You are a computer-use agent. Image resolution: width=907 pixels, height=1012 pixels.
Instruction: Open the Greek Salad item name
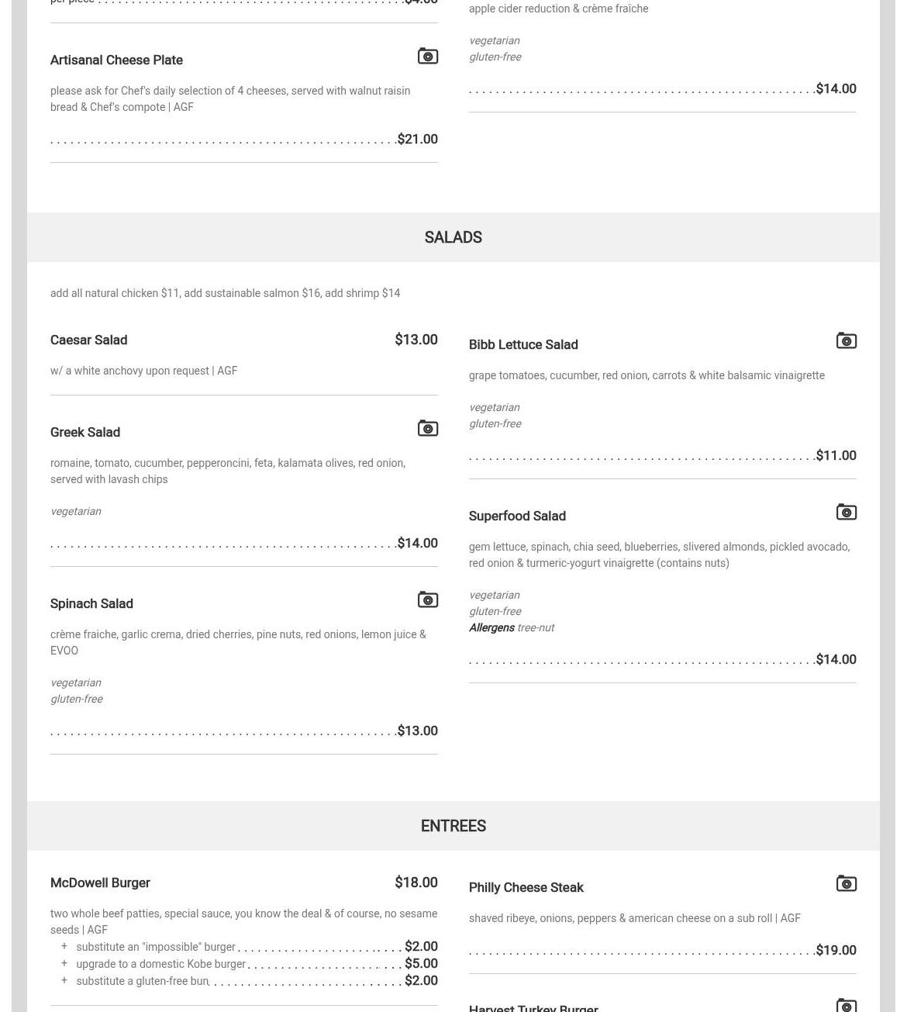[85, 433]
